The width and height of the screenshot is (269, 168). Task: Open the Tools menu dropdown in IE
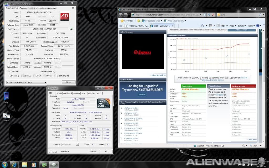click(251, 26)
